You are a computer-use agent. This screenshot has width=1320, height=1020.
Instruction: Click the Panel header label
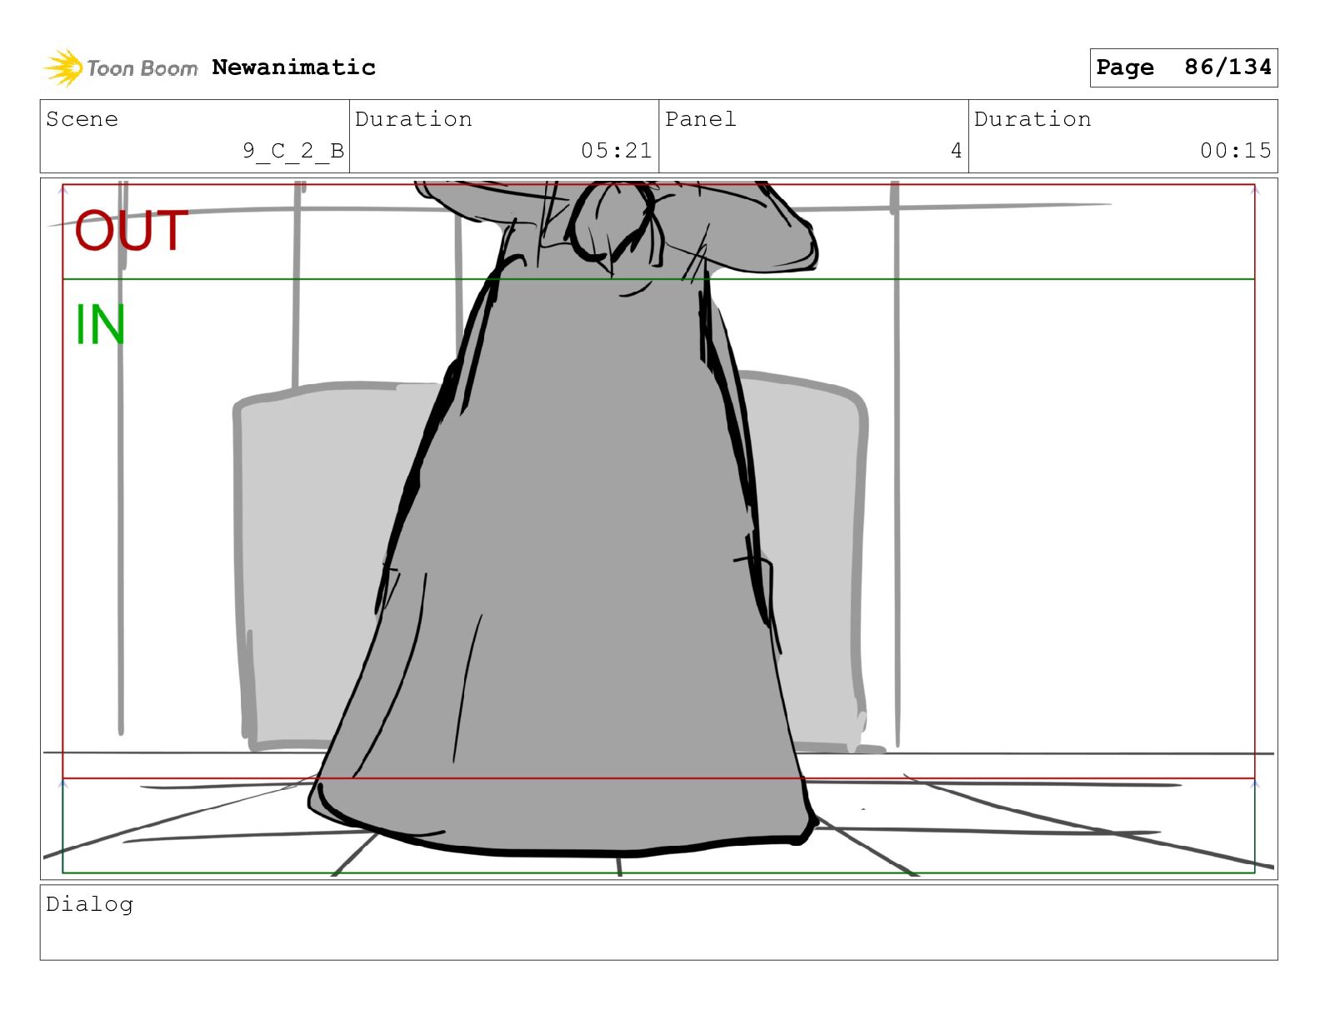[x=700, y=119]
